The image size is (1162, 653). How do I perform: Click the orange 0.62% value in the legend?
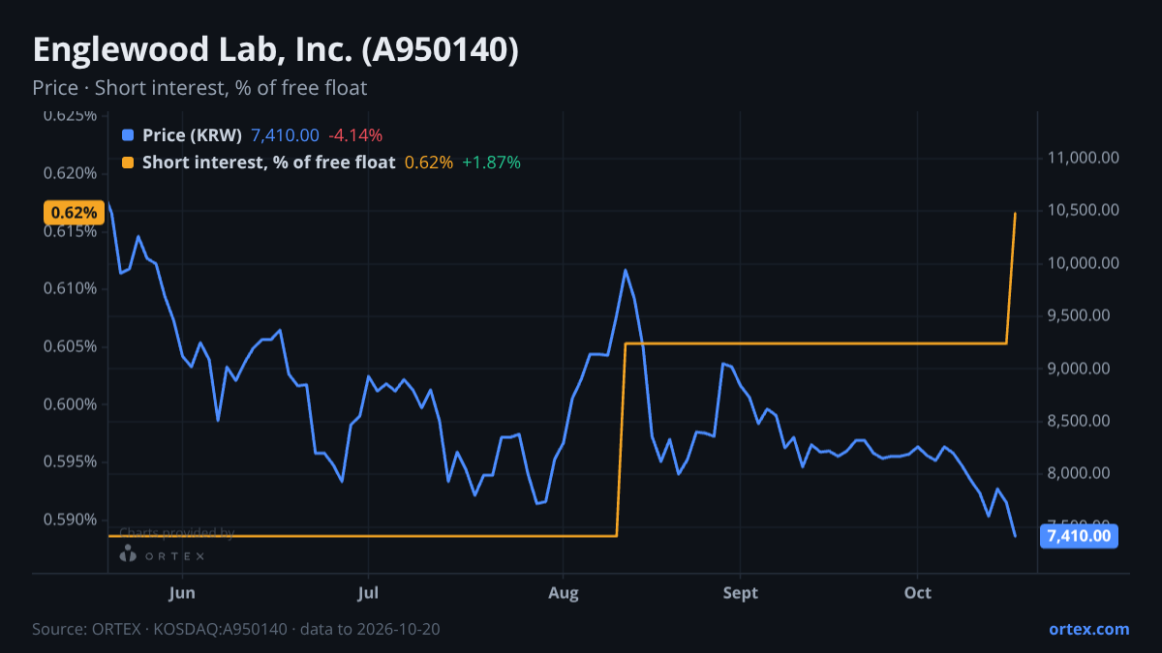click(x=429, y=163)
